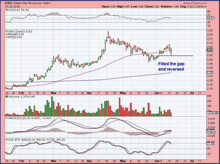Click the 6M level on volume axis
220x164 pixels.
[209, 101]
